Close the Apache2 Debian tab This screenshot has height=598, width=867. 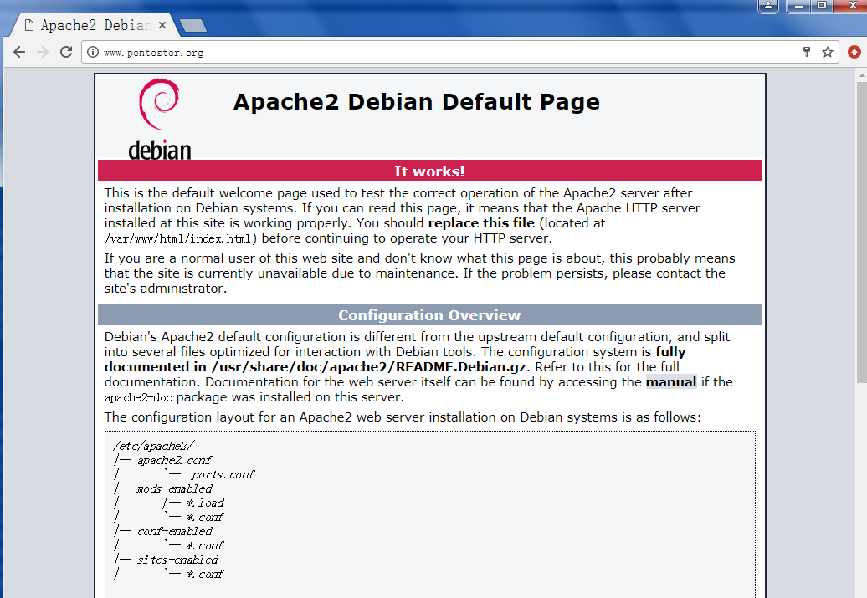coord(162,25)
